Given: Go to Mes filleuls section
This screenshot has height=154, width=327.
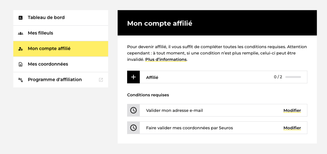Looking at the screenshot, I should (x=61, y=33).
